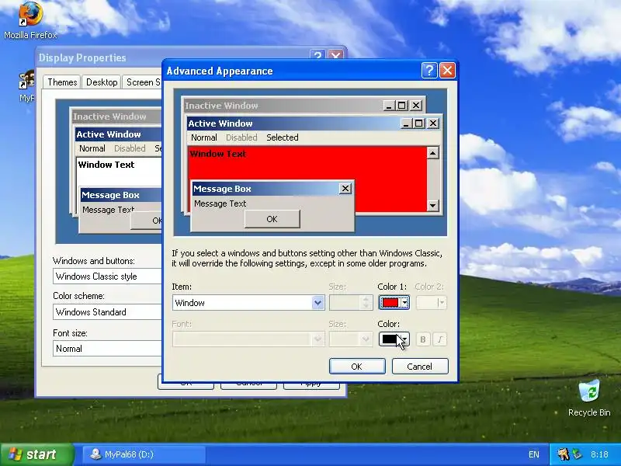
Task: Click Disabled menu item in preview Active Window
Action: pos(241,137)
